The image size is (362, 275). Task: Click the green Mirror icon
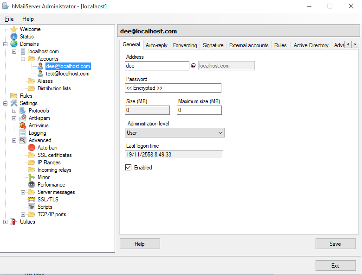coord(32,177)
